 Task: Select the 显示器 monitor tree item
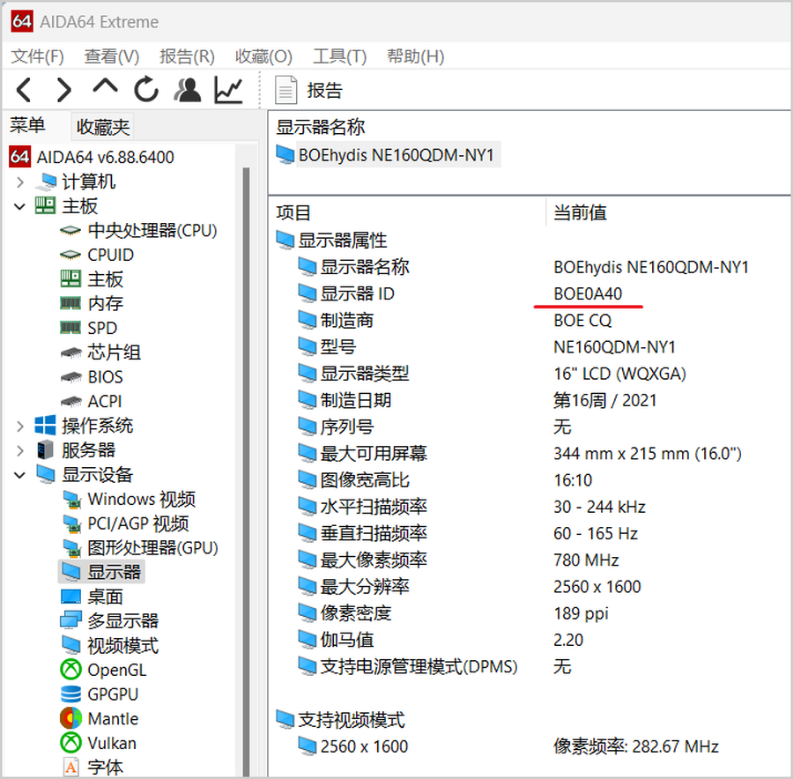101,572
